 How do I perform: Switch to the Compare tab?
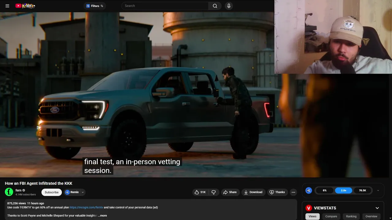(x=331, y=216)
